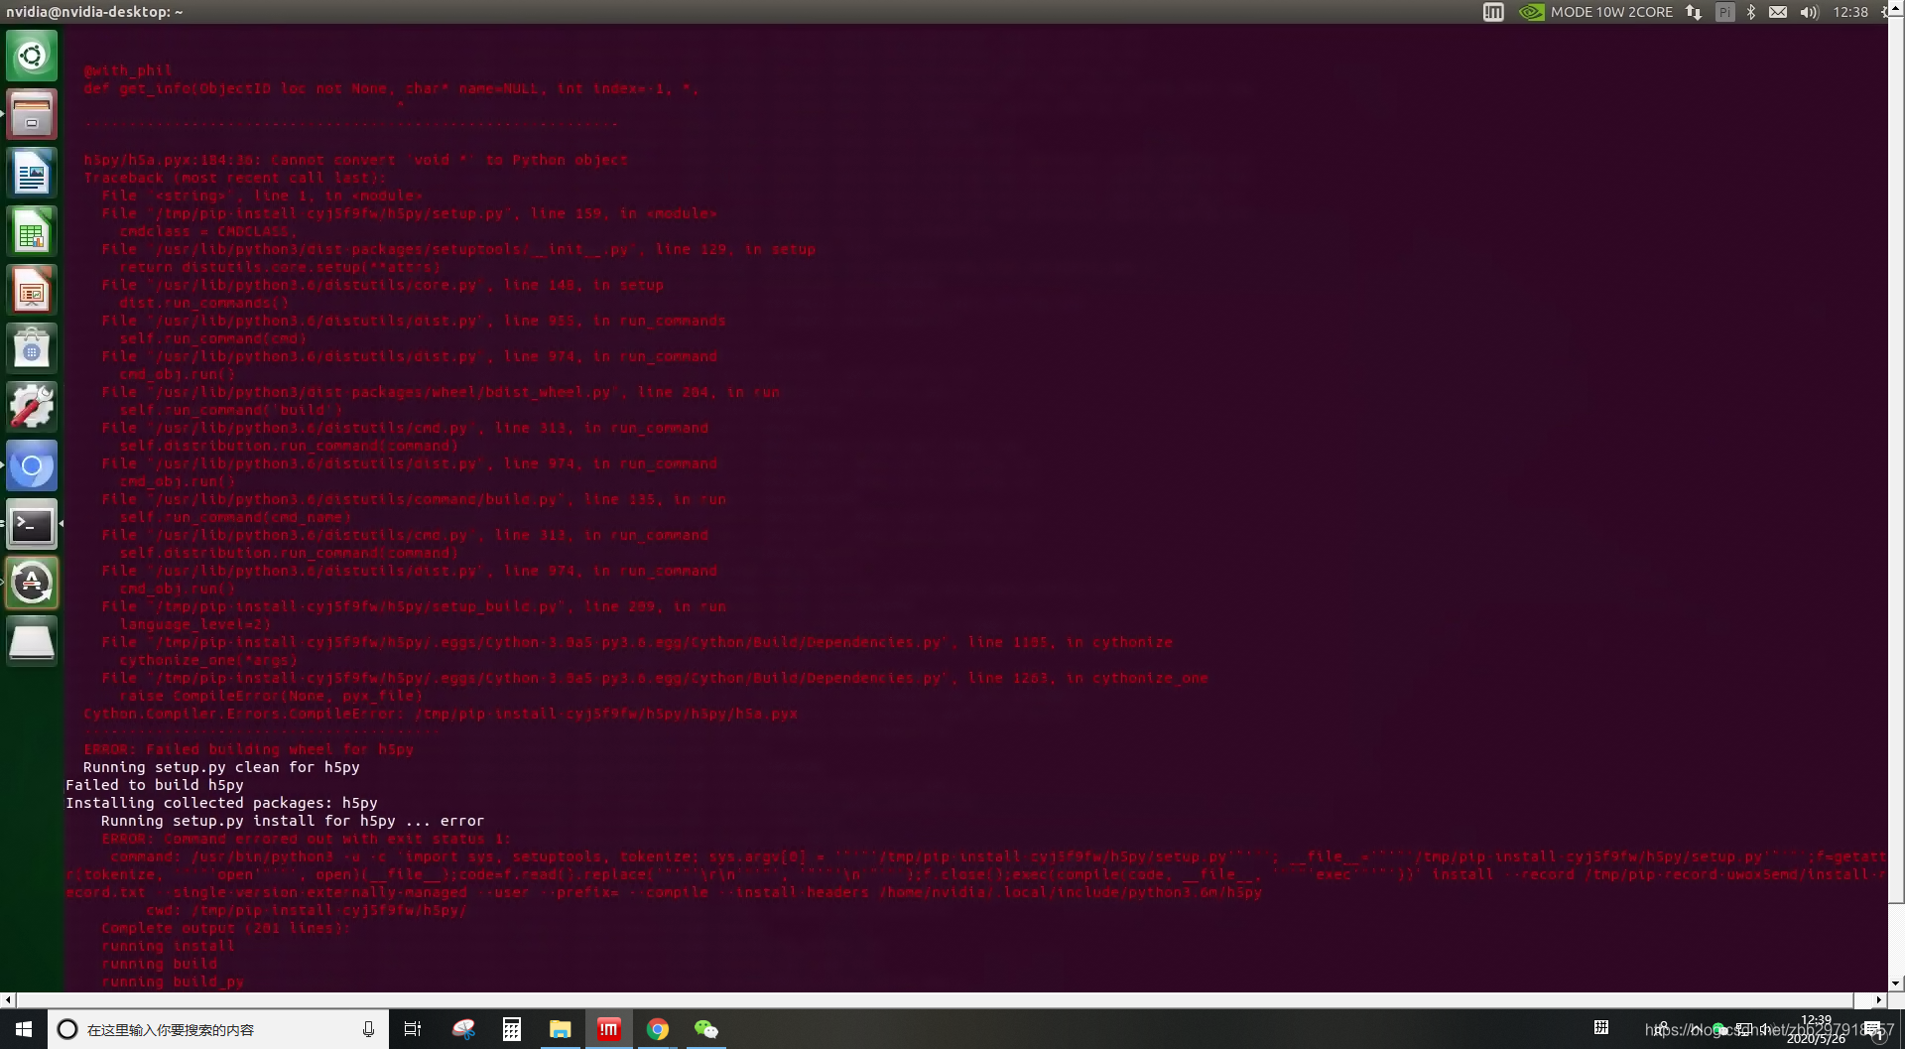Open the removable drive icon in launcher
This screenshot has height=1049, width=1905.
pos(32,641)
